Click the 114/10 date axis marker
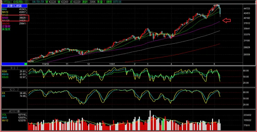Viewport: 257px width, 132px height. pyautogui.click(x=45, y=64)
